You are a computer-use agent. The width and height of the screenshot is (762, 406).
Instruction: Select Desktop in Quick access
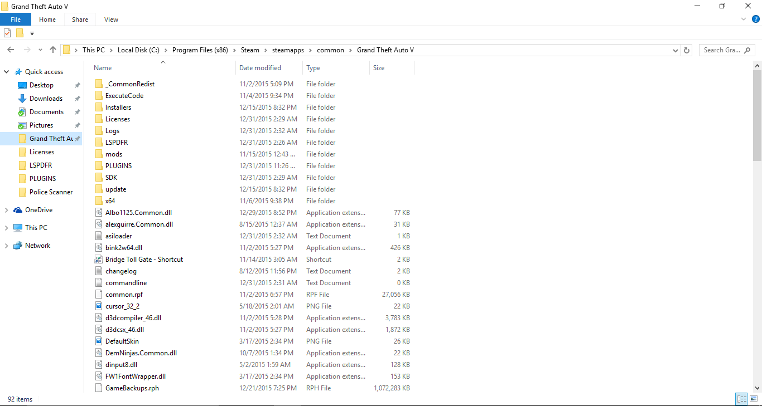[x=41, y=85]
